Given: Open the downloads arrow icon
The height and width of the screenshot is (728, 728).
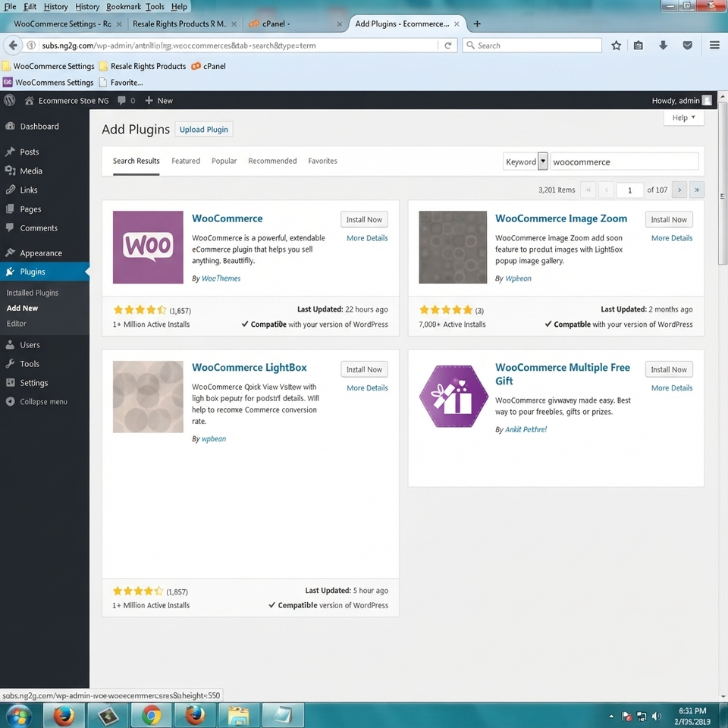Looking at the screenshot, I should [663, 45].
